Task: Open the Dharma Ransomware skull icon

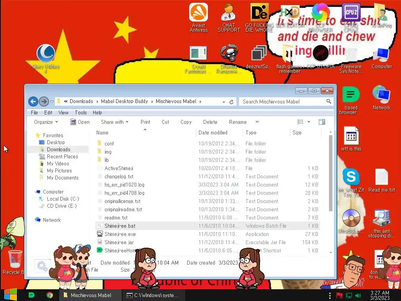Action: [229, 58]
